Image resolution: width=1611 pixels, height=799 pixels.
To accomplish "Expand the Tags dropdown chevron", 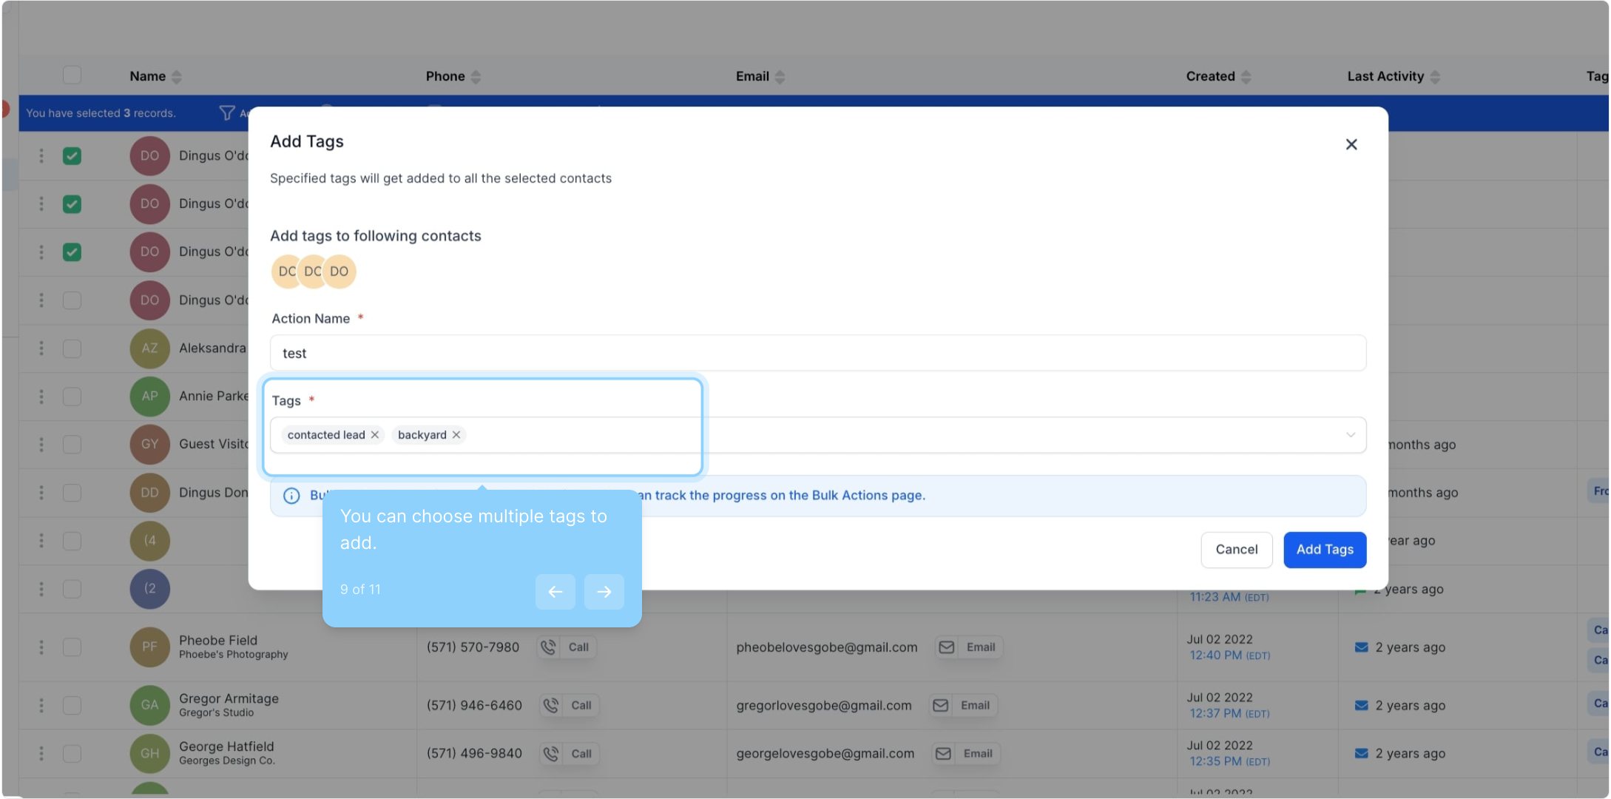I will (x=1350, y=435).
